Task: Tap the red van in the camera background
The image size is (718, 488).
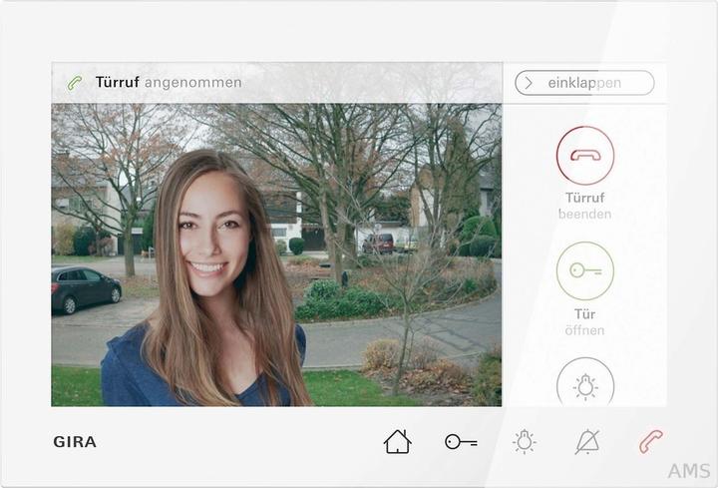Action: point(378,242)
